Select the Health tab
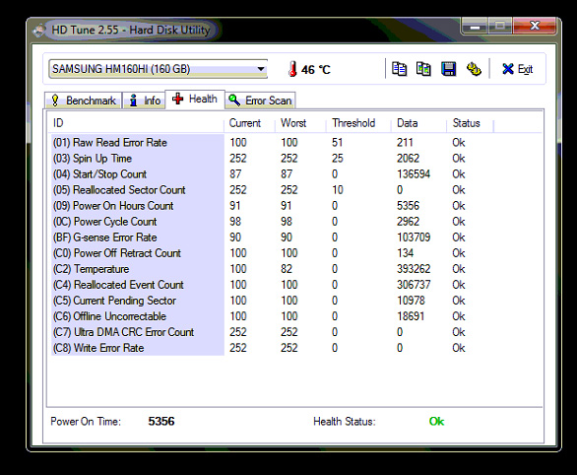 195,100
